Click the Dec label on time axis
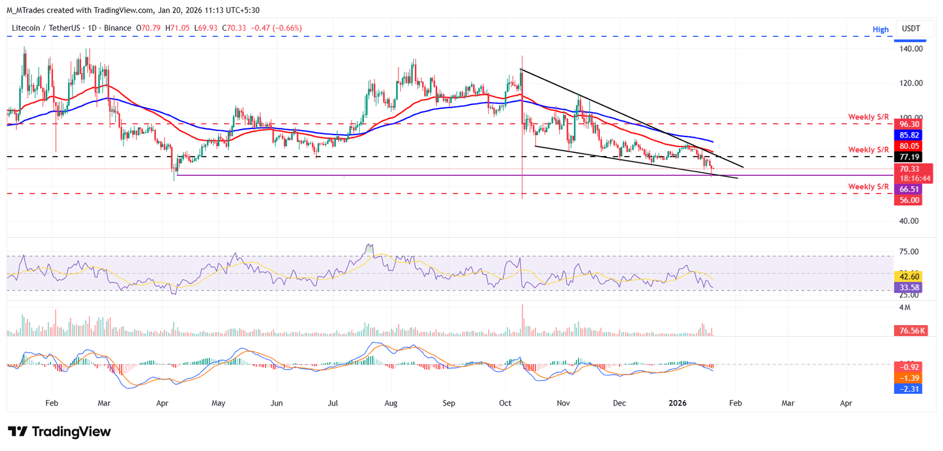 tap(619, 404)
